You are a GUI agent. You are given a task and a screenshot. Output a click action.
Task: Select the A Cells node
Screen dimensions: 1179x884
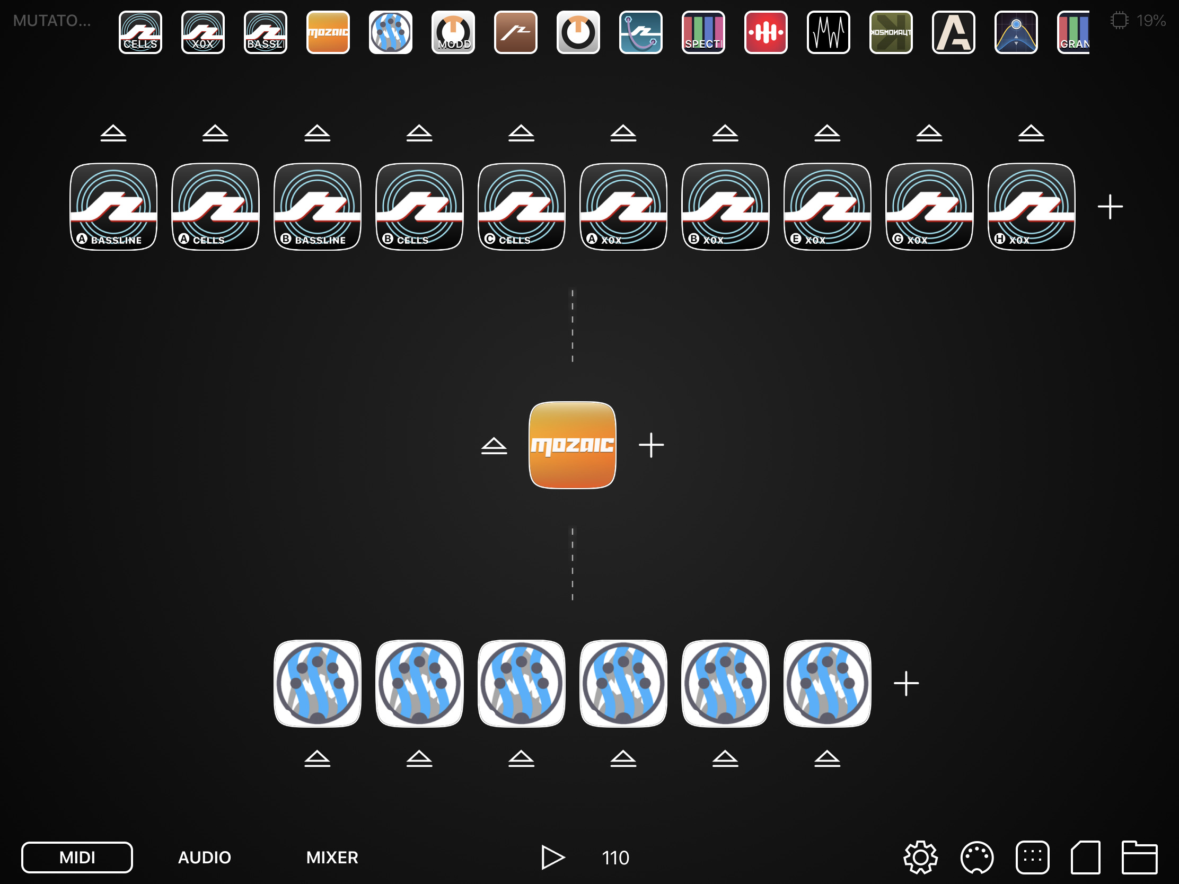(x=215, y=207)
